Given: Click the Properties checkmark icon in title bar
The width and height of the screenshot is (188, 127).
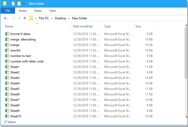Looking at the screenshot, I should click(x=13, y=4).
